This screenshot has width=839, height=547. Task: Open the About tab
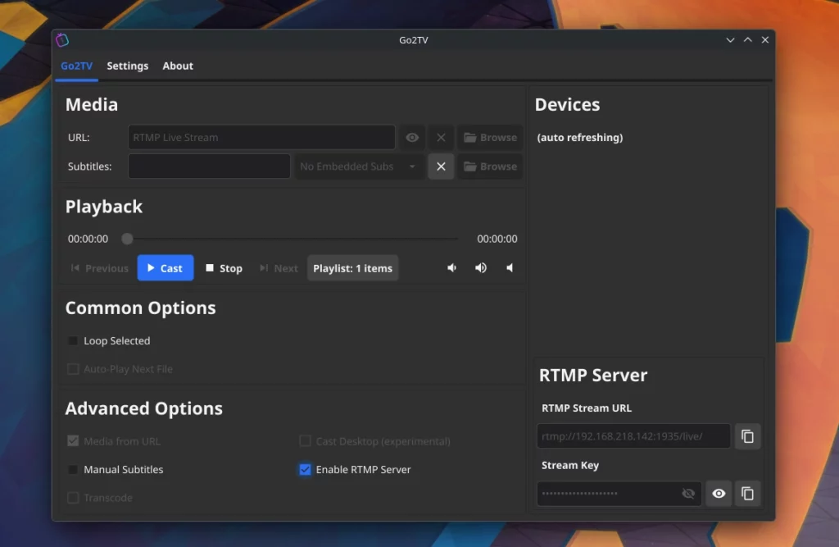178,66
